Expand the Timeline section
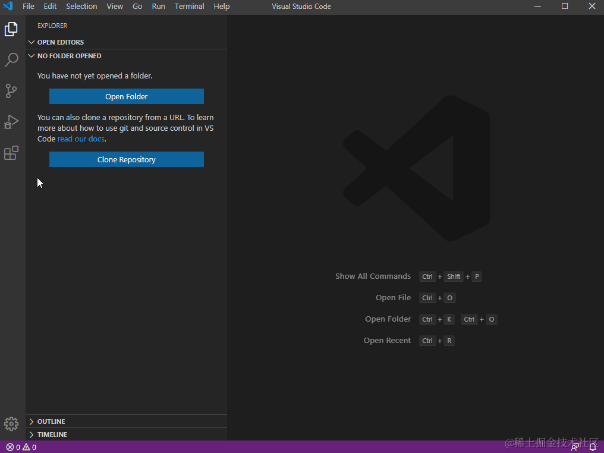Viewport: 604px width, 453px height. click(x=127, y=435)
